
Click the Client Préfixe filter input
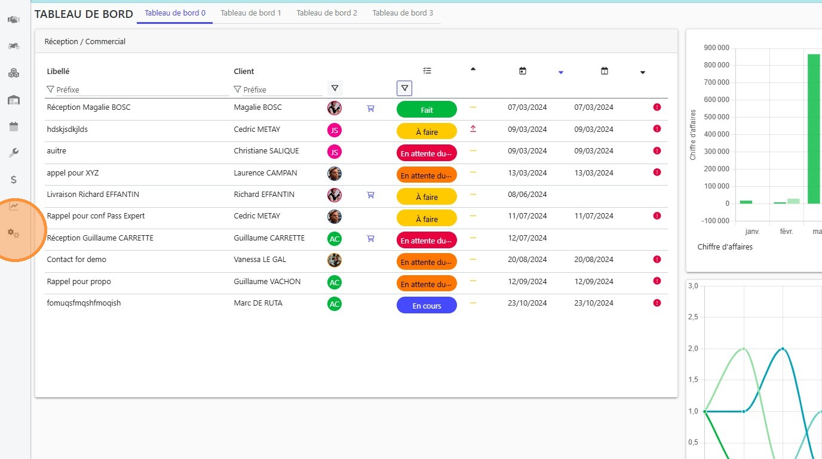[x=283, y=90]
